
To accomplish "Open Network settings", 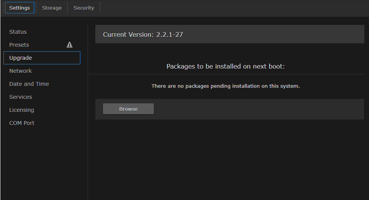I will [x=21, y=71].
